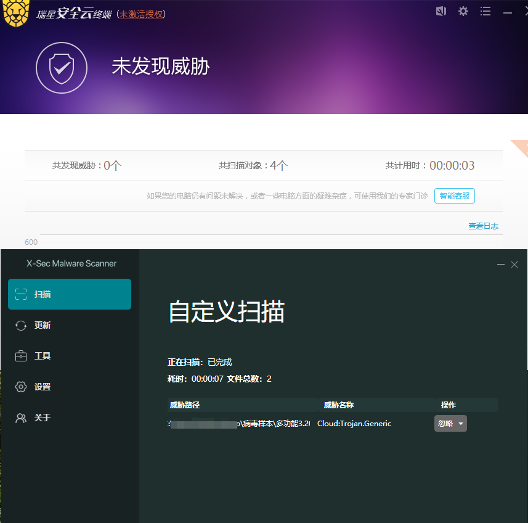Screen dimensions: 528x523
Task: Select the 设置 settings tab in X-Sec
Action: click(70, 387)
